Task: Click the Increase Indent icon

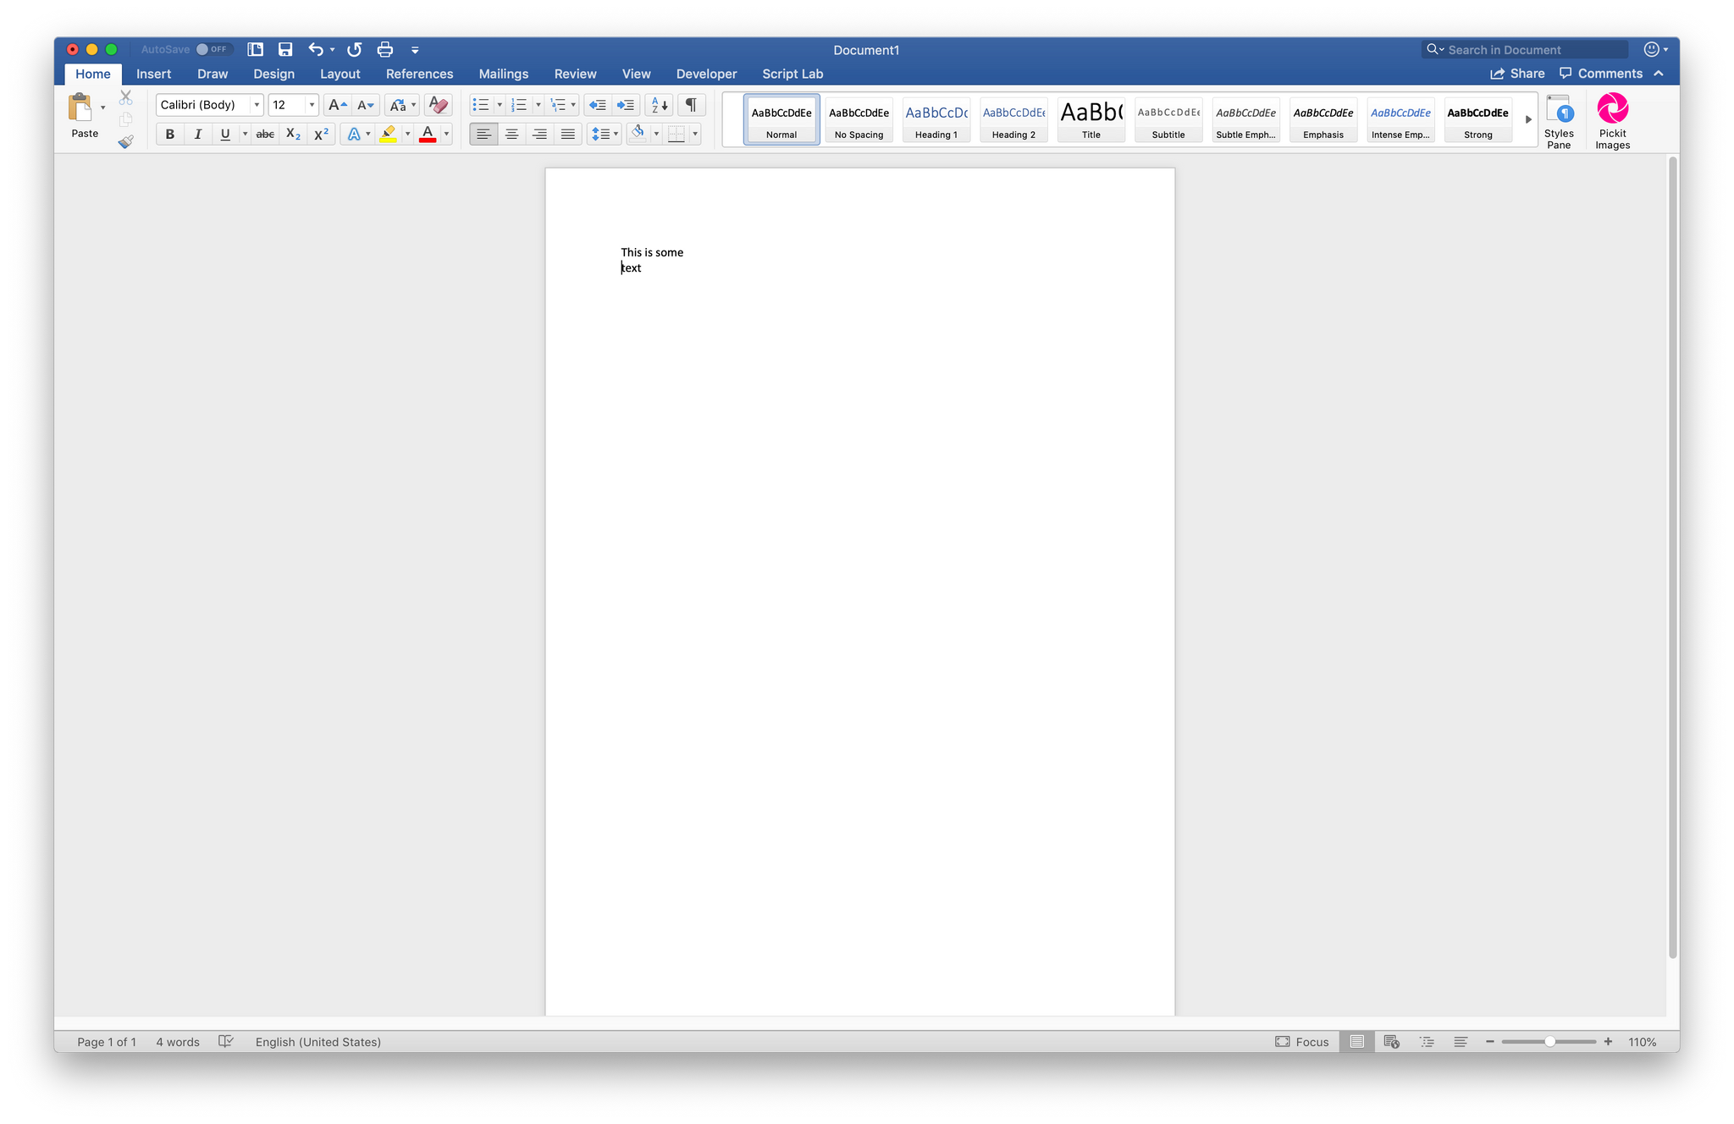Action: point(626,105)
